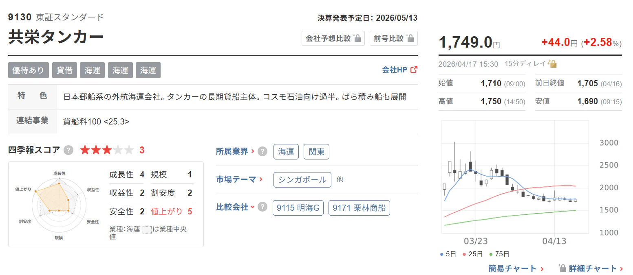Click the 安値 1,690 value

[588, 101]
